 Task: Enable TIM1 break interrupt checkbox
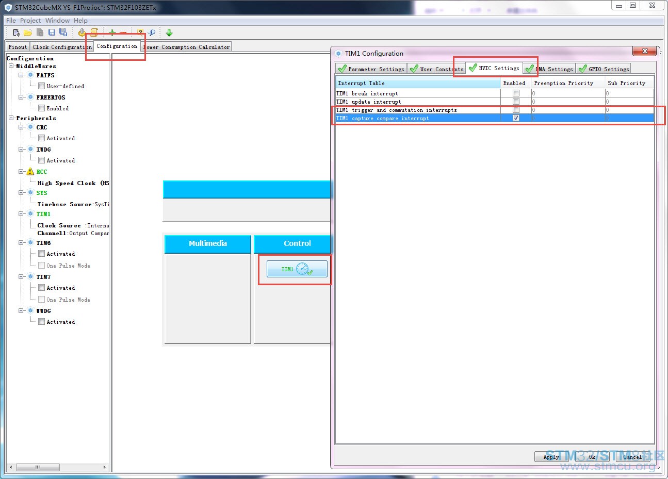click(516, 93)
